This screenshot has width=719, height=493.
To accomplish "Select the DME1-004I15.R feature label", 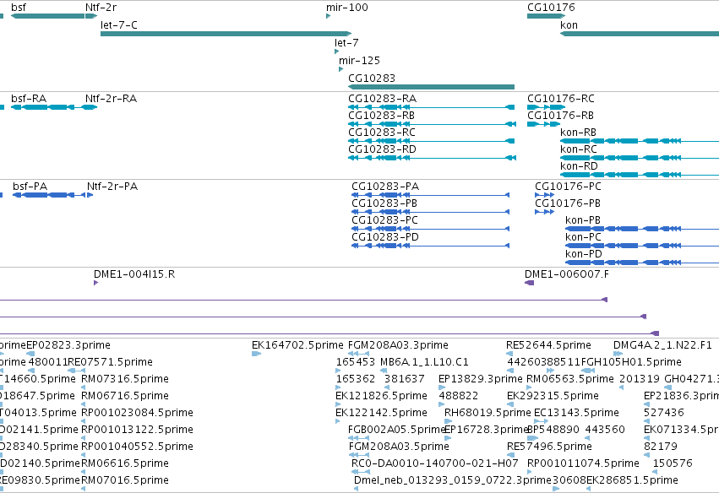I will (134, 274).
